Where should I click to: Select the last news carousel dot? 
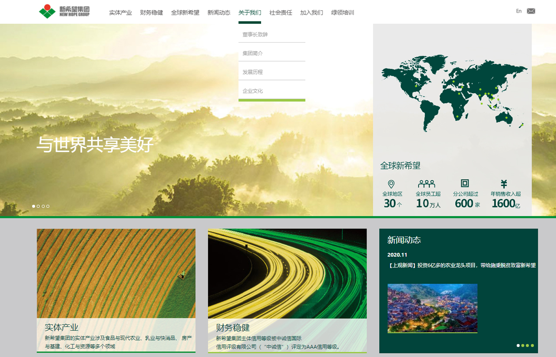532,346
